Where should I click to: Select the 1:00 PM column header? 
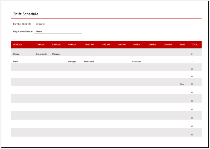[136, 45]
